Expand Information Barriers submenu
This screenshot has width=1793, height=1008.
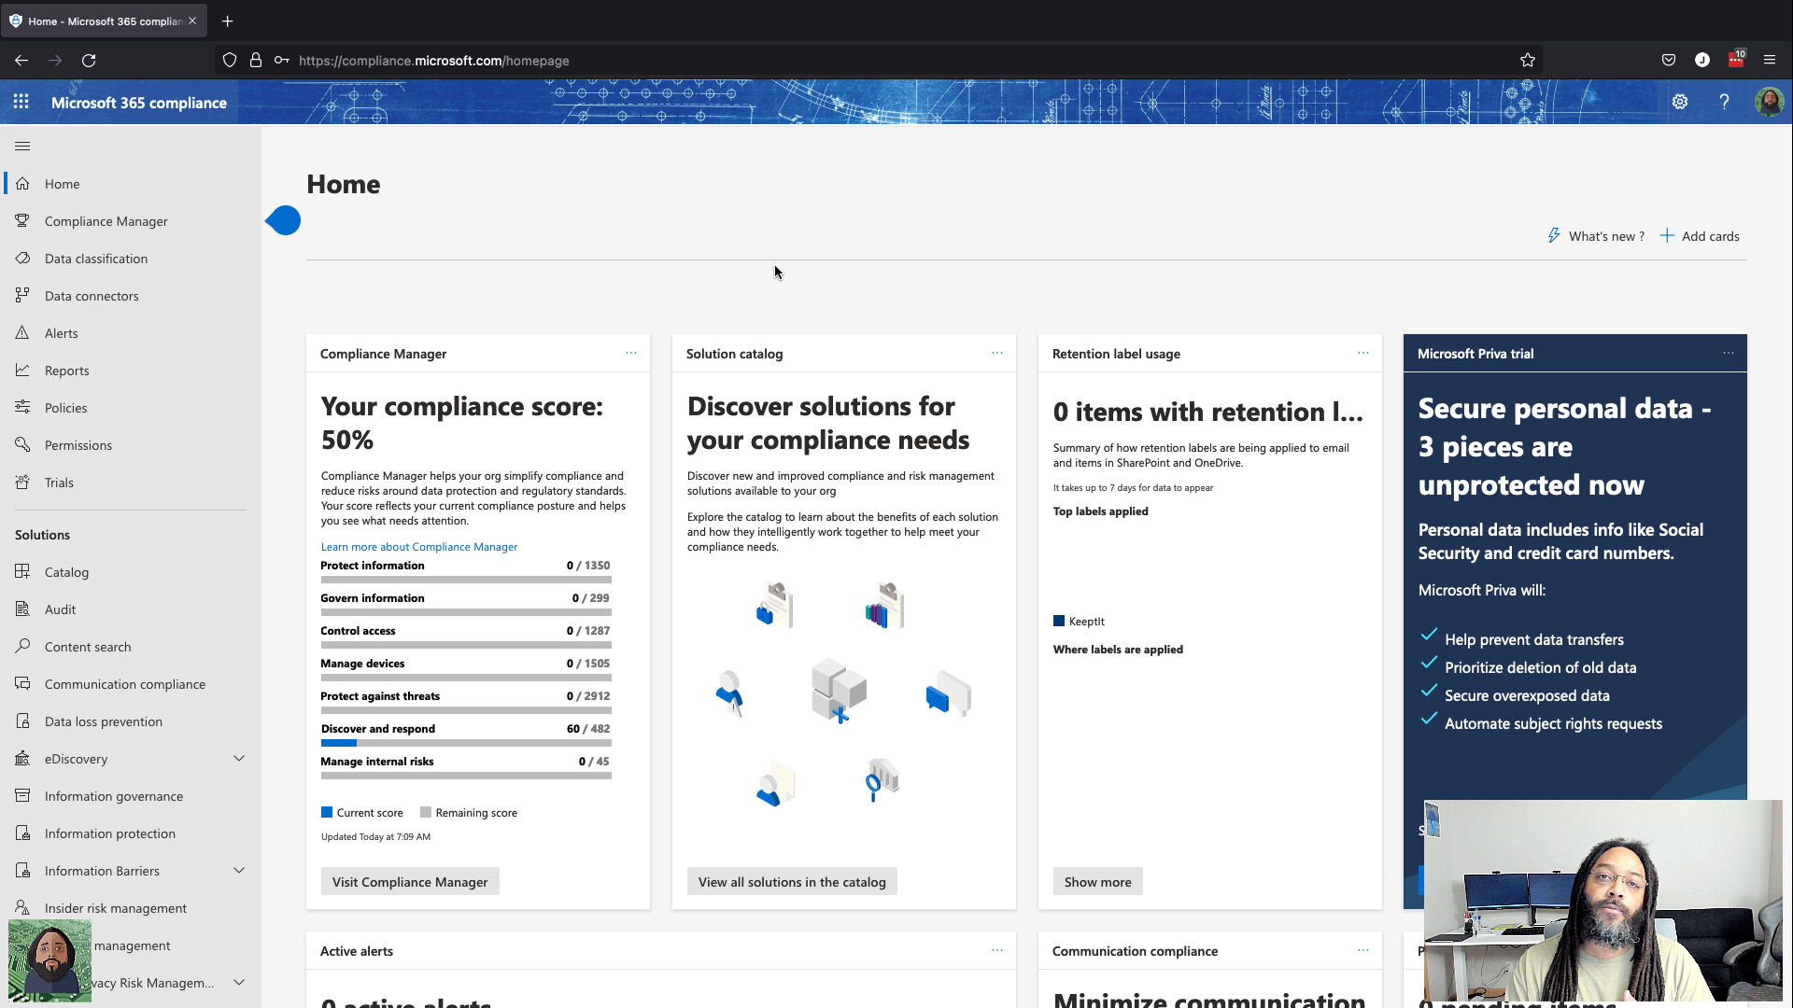tap(239, 870)
